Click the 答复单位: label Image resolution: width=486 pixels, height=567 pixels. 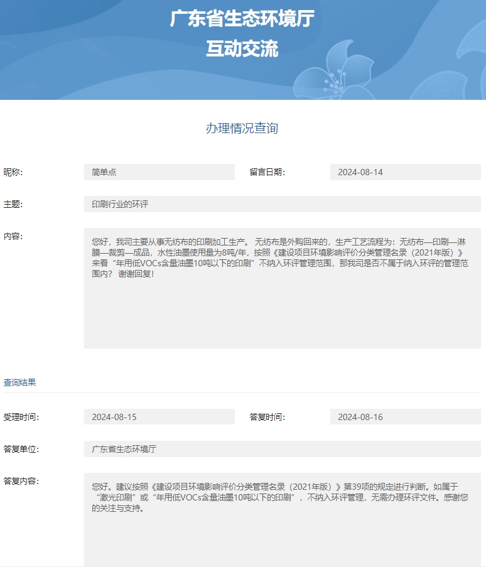(21, 449)
